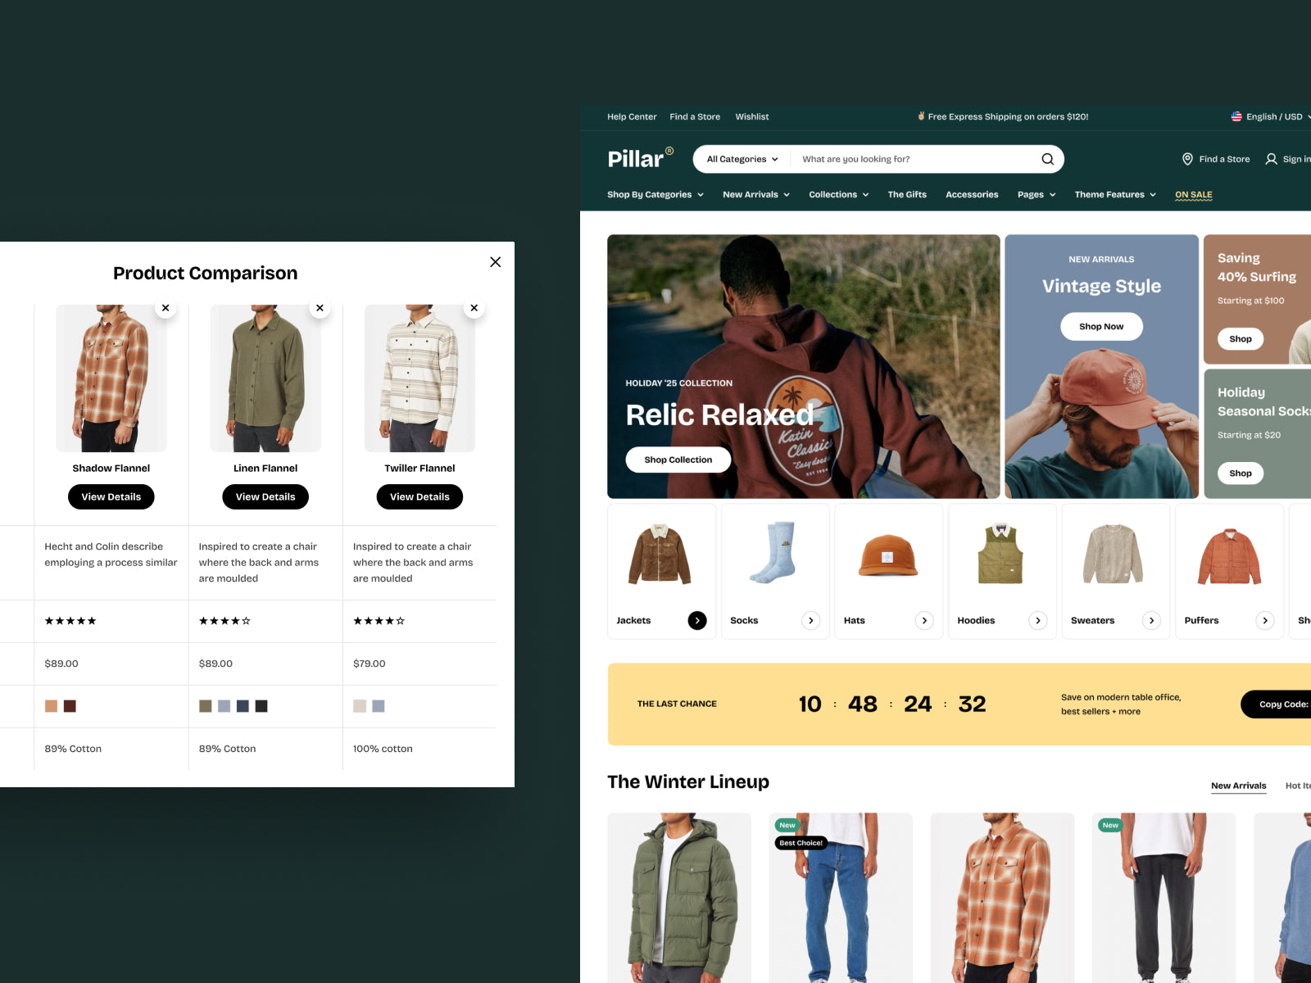View Details for Linen Flannel
The width and height of the screenshot is (1311, 983).
tap(265, 497)
